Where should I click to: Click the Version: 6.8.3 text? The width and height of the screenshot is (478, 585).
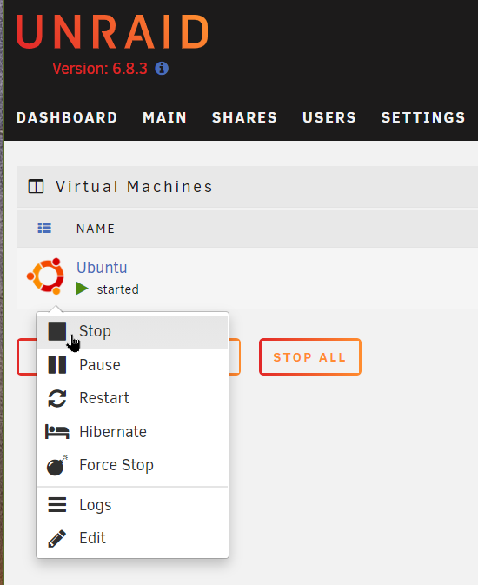tap(100, 69)
